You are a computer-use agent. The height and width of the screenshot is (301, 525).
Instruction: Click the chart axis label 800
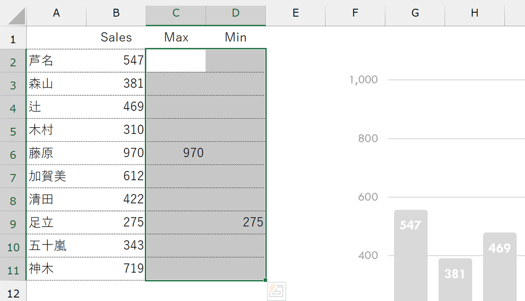pyautogui.click(x=368, y=139)
